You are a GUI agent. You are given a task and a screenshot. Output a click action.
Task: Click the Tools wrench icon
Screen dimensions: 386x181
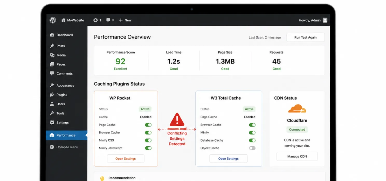pos(52,113)
